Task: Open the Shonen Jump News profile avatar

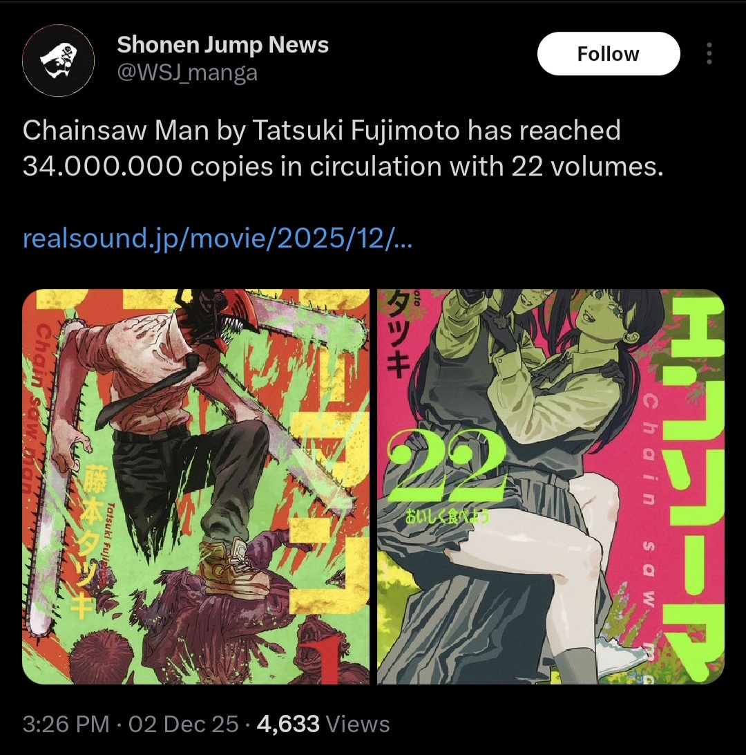Action: (x=58, y=60)
